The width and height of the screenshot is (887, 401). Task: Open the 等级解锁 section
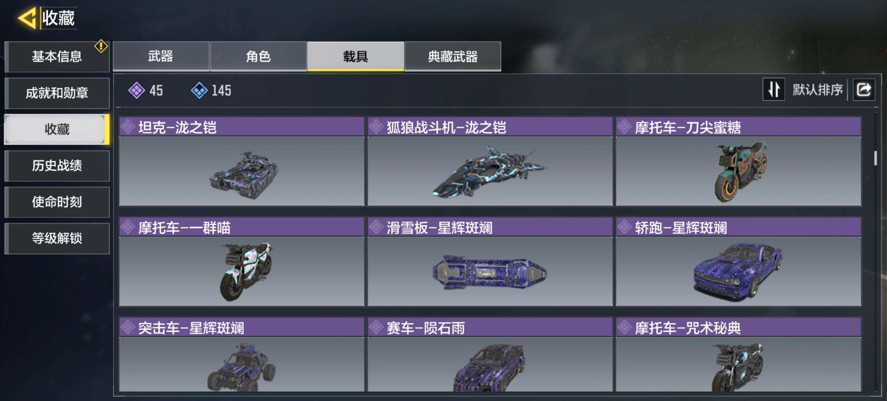[57, 238]
